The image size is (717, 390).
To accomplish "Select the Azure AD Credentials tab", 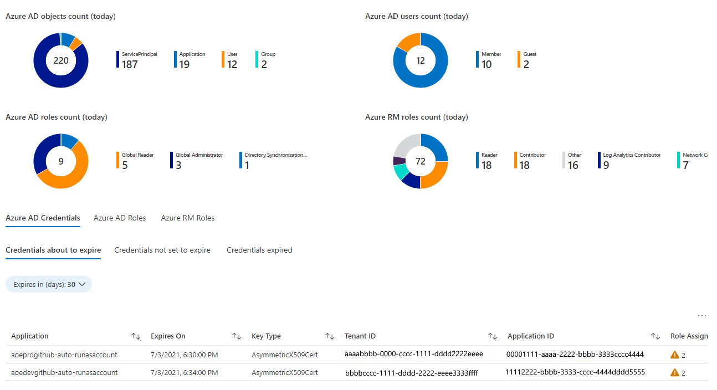I will (43, 218).
